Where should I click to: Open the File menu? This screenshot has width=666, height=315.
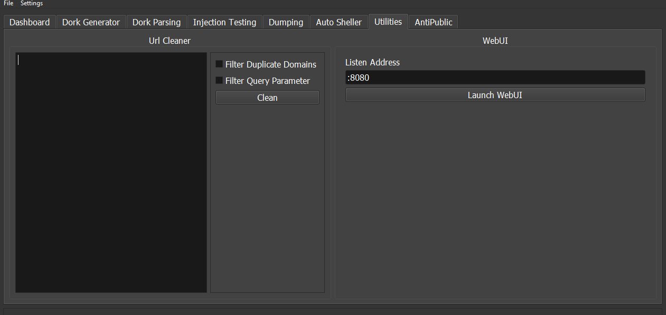pyautogui.click(x=8, y=3)
